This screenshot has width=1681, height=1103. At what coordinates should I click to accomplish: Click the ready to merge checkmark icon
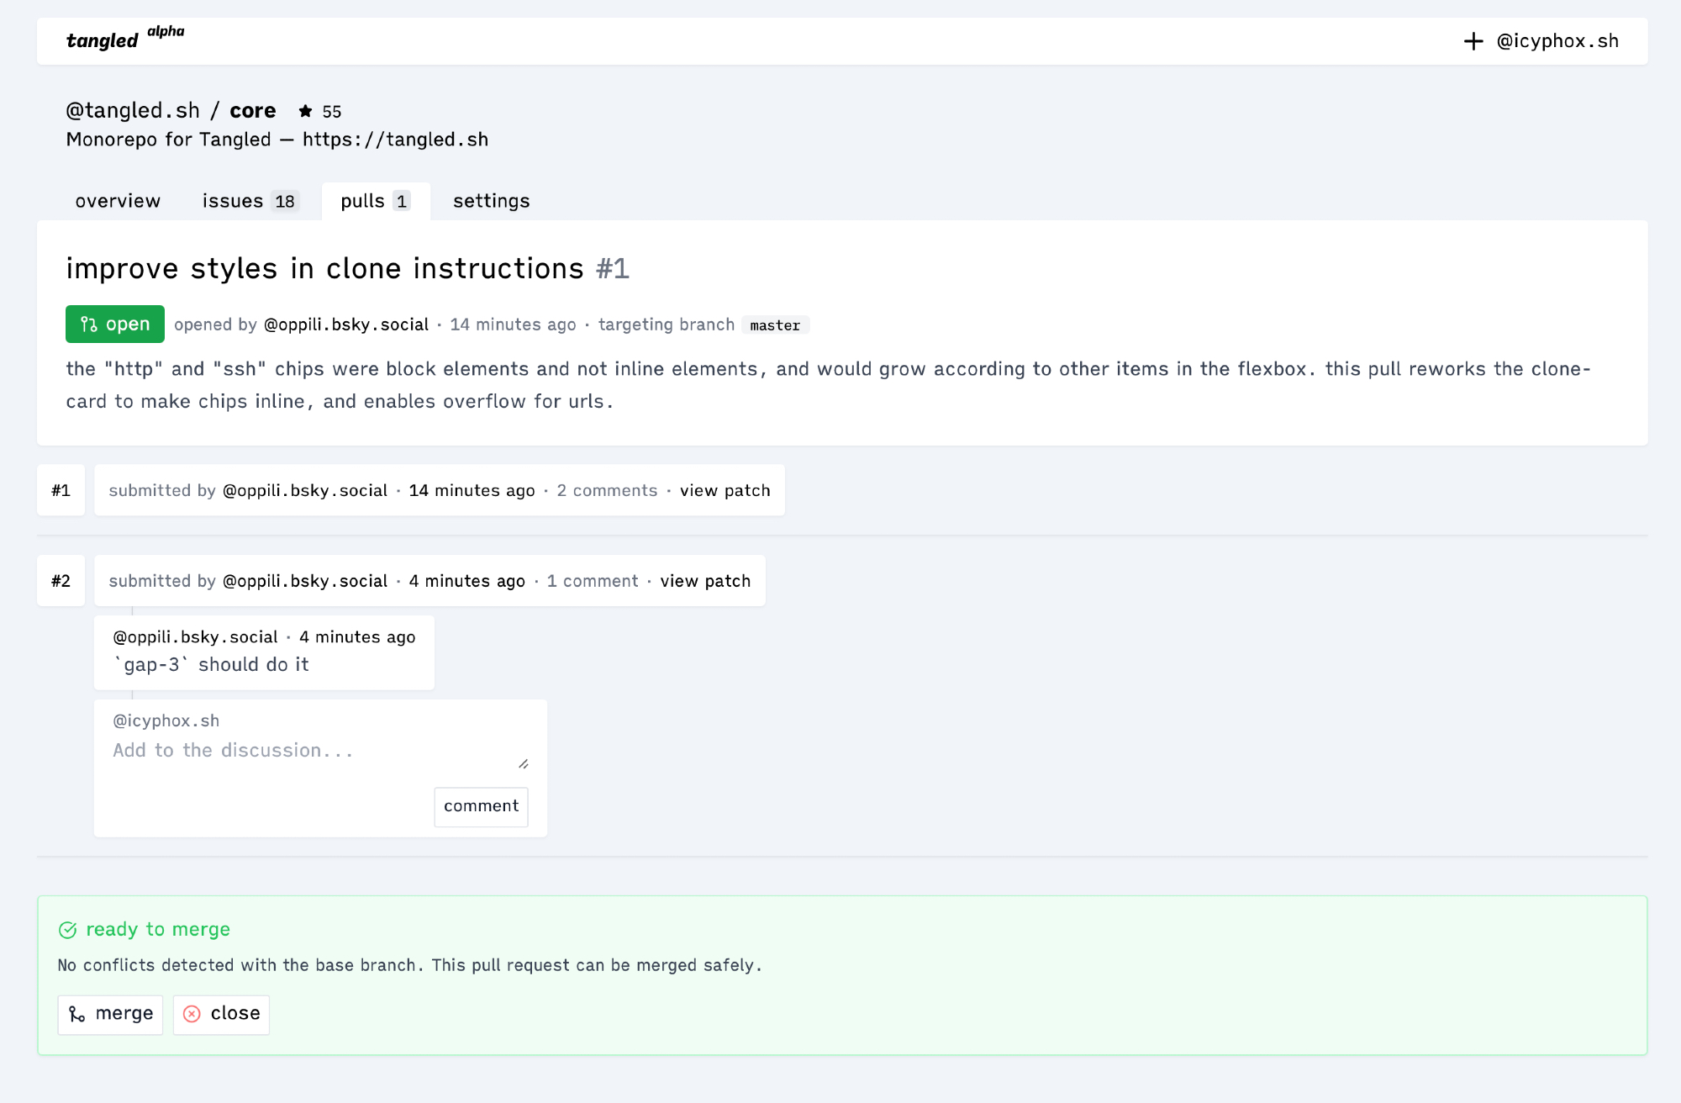68,930
